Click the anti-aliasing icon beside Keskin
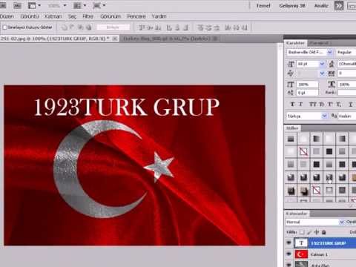This screenshot has height=267, width=356. [334, 116]
